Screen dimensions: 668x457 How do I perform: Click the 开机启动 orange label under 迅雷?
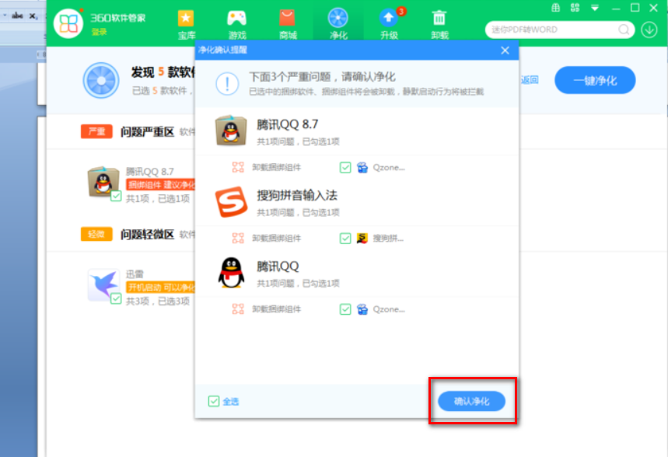click(x=161, y=288)
